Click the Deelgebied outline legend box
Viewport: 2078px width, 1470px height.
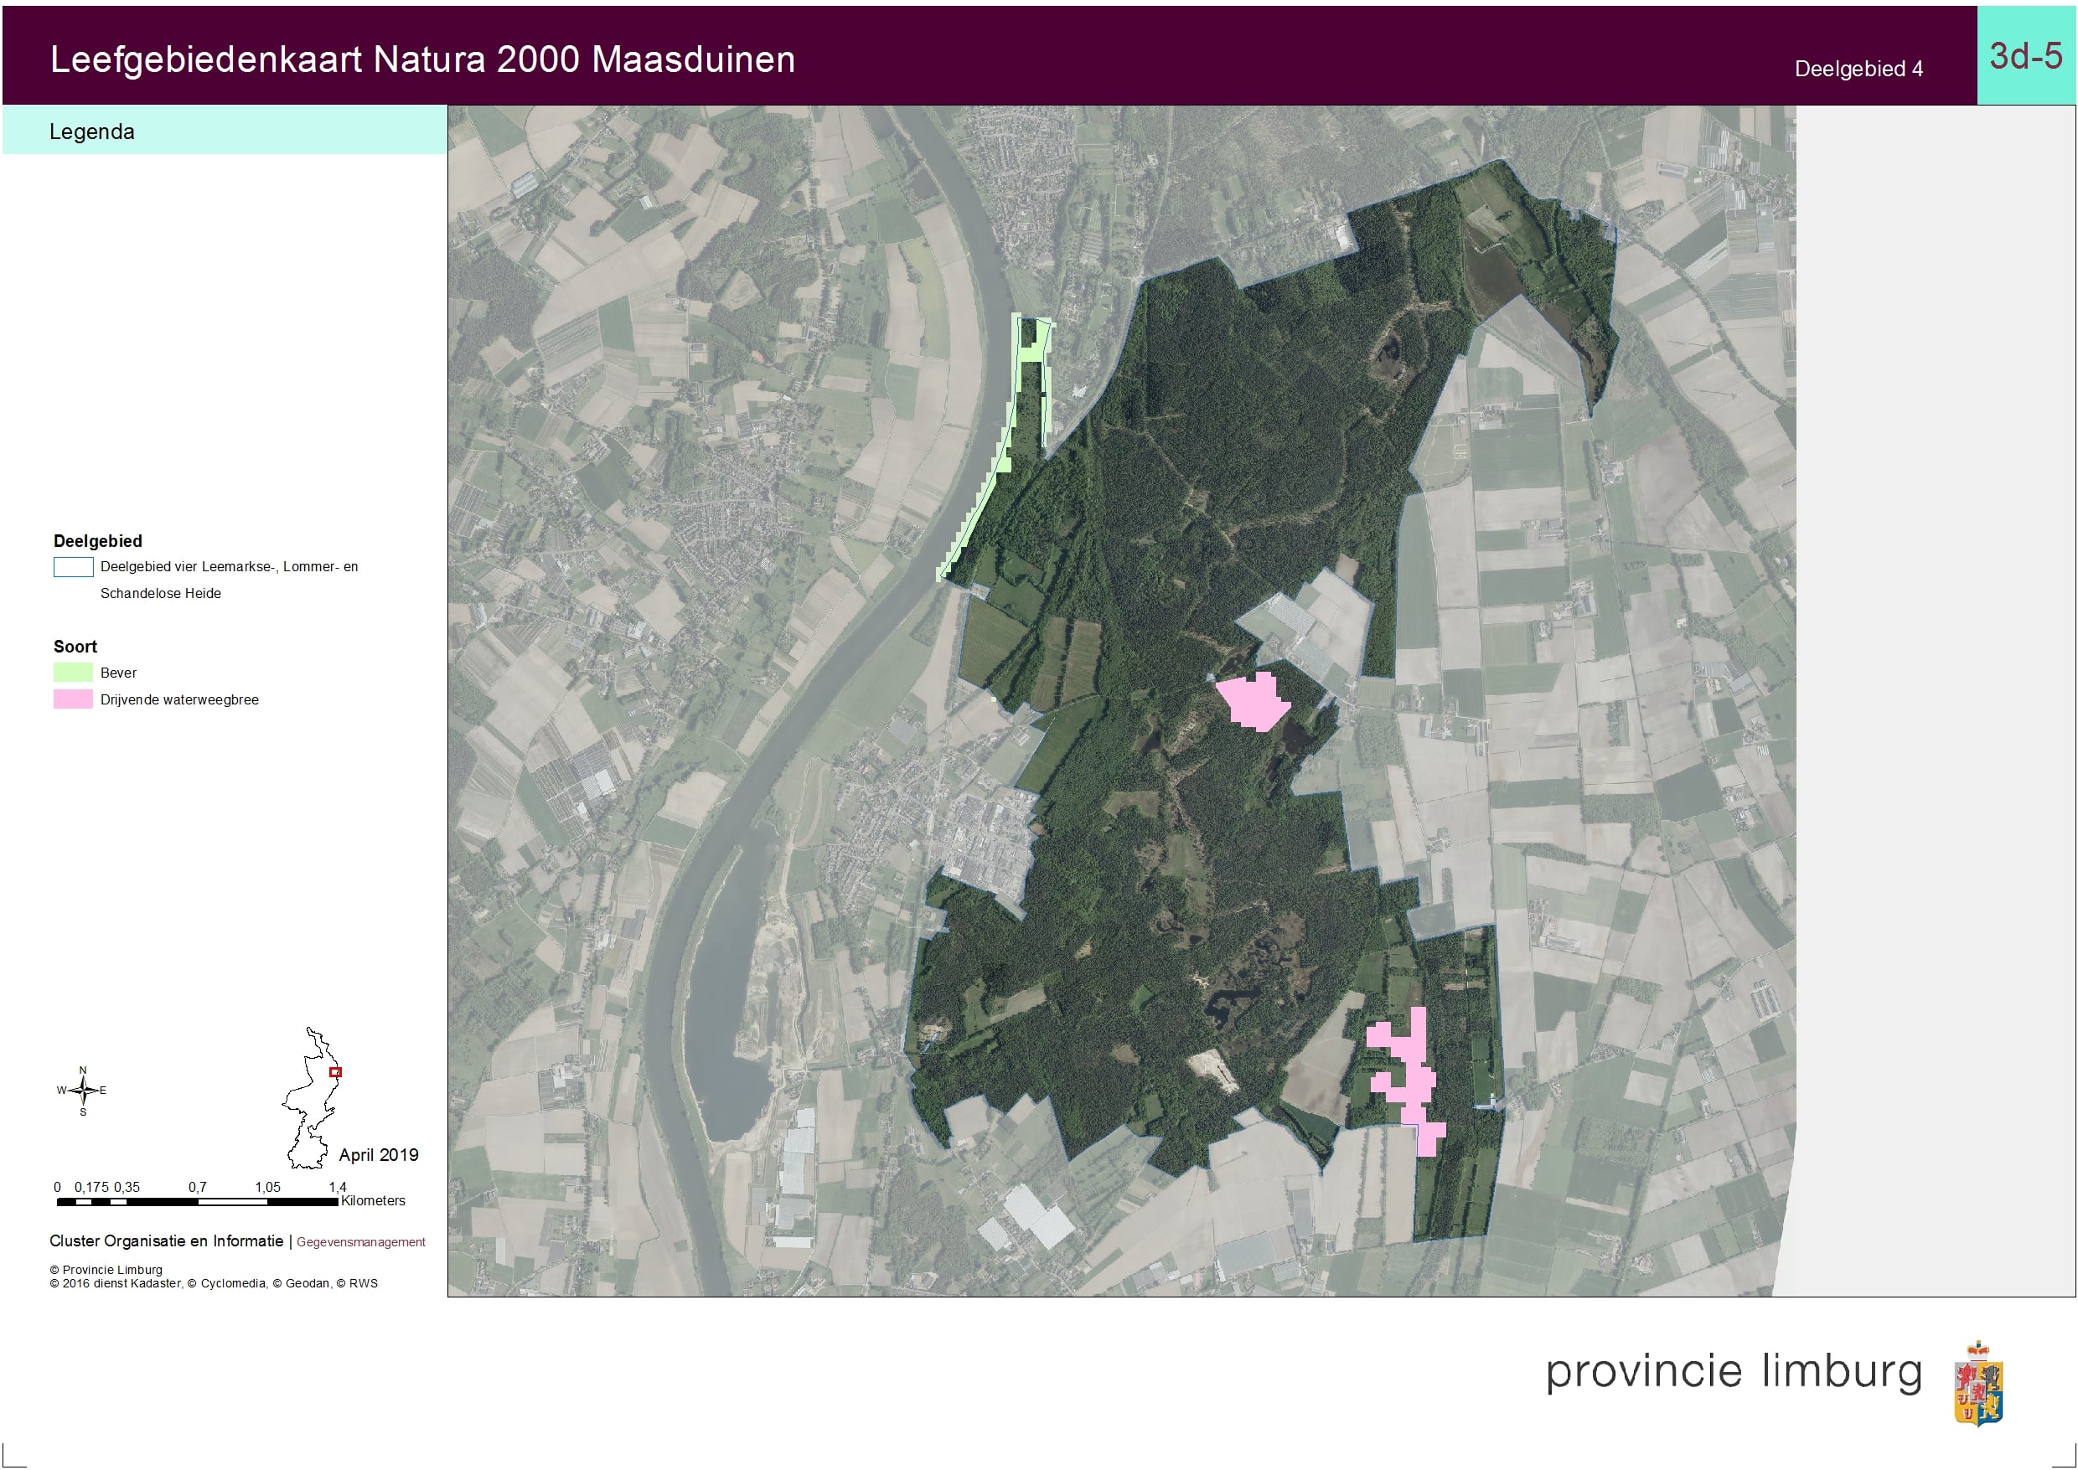tap(72, 568)
